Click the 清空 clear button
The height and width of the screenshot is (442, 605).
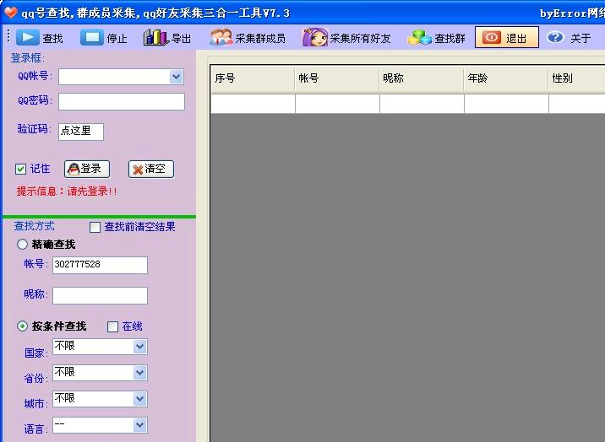point(151,169)
